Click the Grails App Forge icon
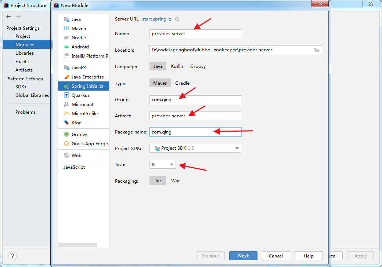Viewport: 382px width, 267px height. pyautogui.click(x=66, y=143)
